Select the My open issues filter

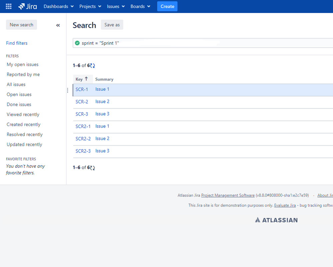[x=23, y=64]
